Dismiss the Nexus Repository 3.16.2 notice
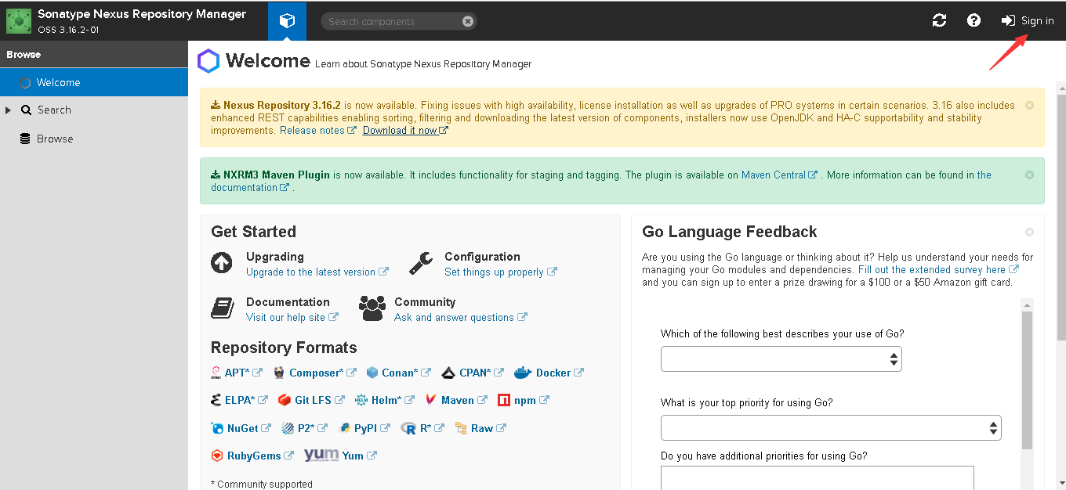The width and height of the screenshot is (1066, 490). pyautogui.click(x=1029, y=105)
